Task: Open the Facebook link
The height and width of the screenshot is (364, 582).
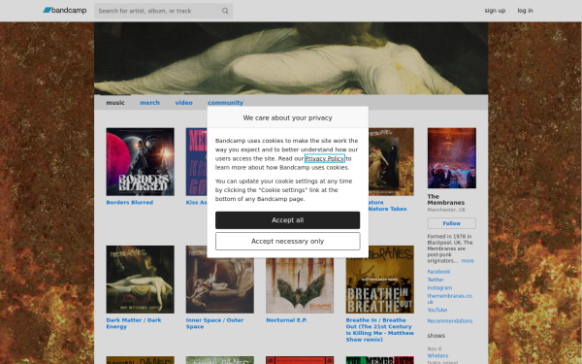Action: coord(438,272)
